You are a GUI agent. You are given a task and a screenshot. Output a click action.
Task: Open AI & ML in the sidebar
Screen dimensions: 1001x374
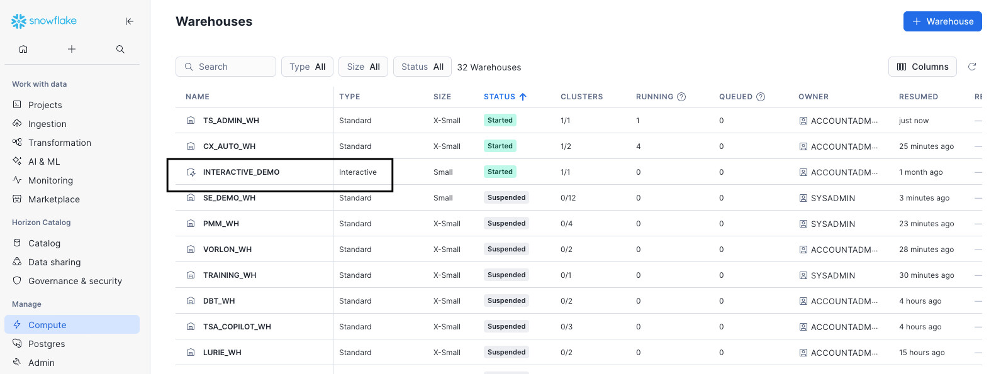pos(72,162)
